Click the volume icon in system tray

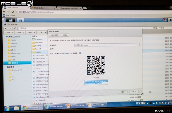[166, 103]
